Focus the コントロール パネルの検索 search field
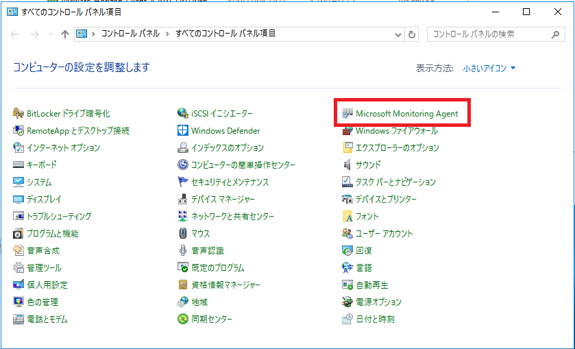 [x=496, y=34]
